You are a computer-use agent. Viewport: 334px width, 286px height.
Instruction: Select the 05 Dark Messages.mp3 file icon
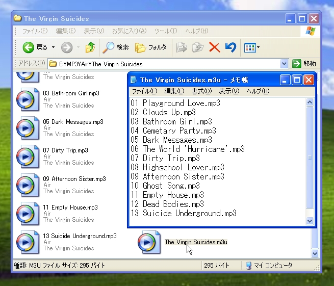(28, 128)
